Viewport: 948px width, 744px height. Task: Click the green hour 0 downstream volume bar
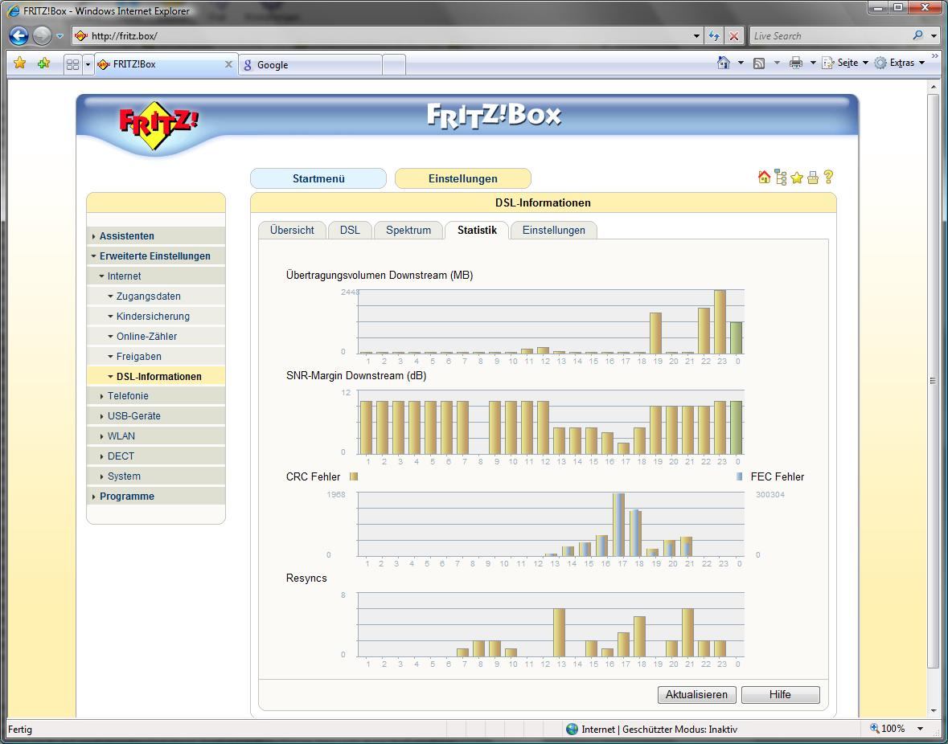736,337
